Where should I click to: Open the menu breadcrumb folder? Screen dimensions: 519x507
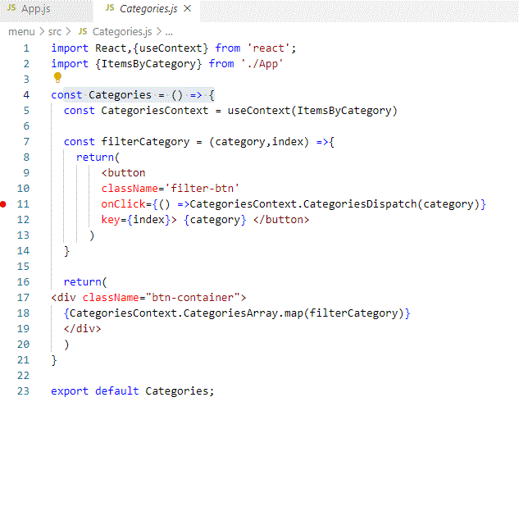21,32
